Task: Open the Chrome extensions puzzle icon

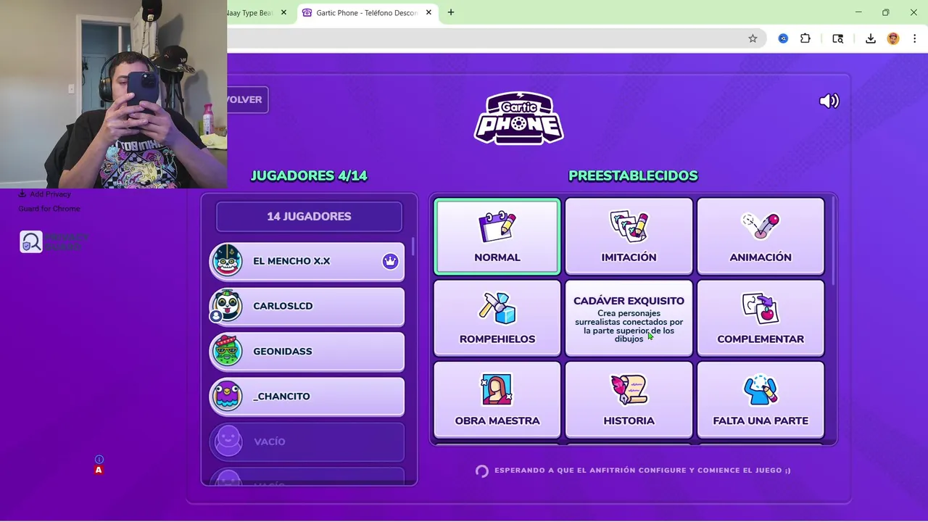Action: point(805,38)
